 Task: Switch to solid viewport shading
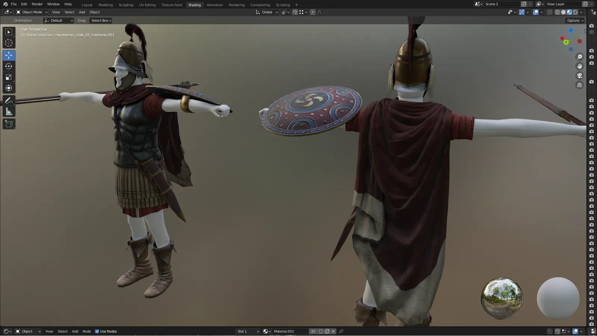tap(563, 12)
